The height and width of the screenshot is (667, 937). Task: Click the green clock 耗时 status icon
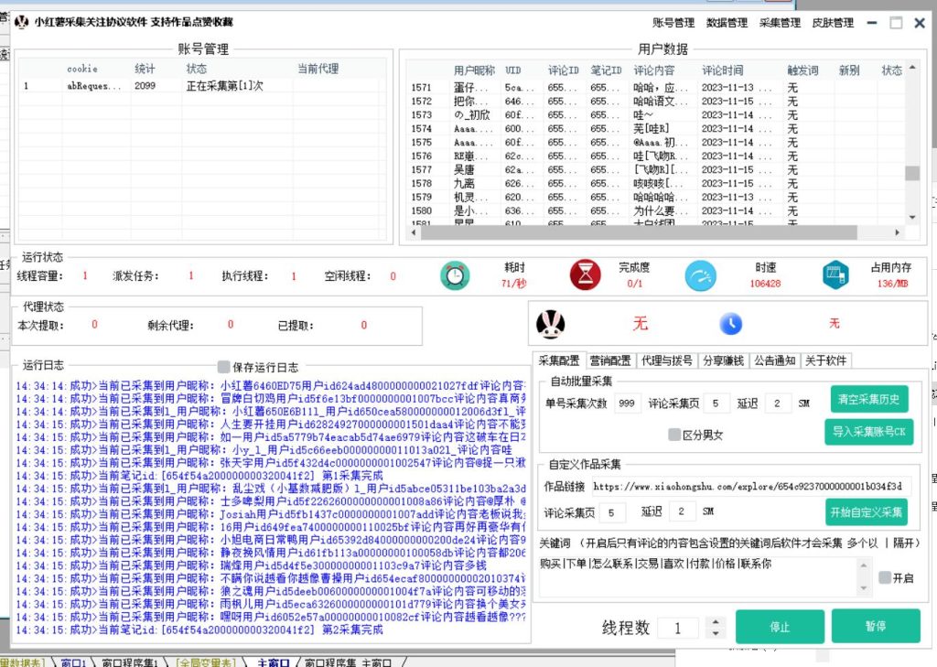point(455,275)
